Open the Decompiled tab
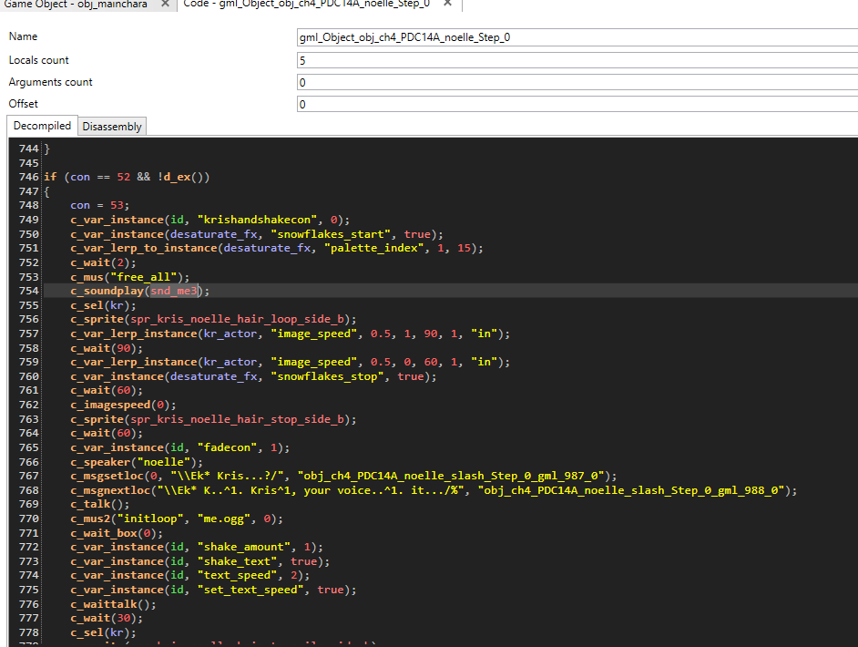Image resolution: width=858 pixels, height=647 pixels. pyautogui.click(x=42, y=126)
